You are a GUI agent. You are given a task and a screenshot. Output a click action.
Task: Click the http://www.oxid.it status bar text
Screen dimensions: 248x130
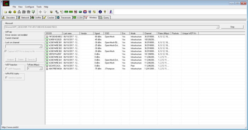(x=10, y=127)
